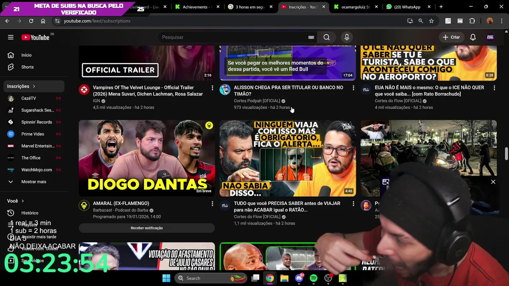This screenshot has height=286, width=509.
Task: Open options menu for ALISSON CHEGA video
Action: click(354, 88)
